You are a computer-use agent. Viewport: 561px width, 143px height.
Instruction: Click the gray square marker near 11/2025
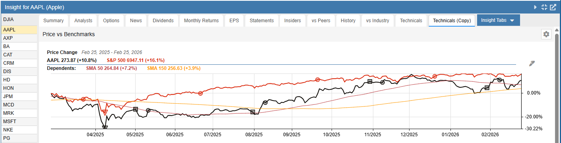370,81
